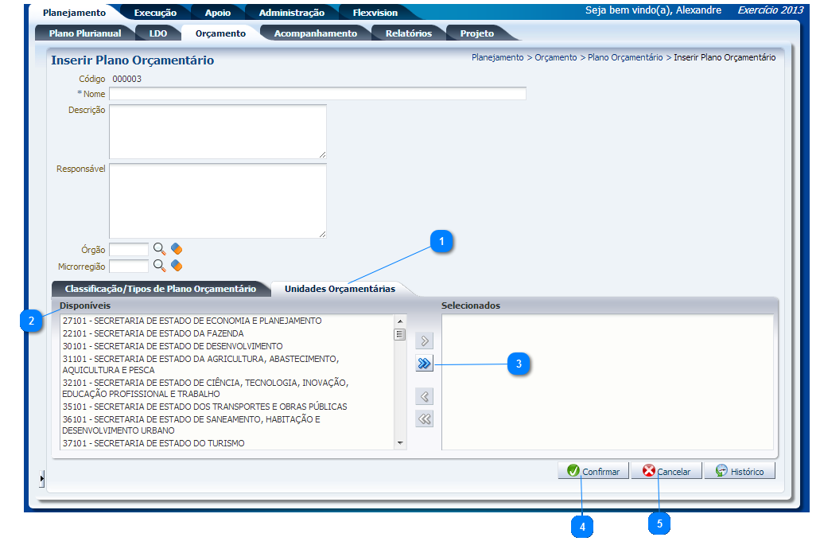Move all items to Selecionados list
This screenshot has width=820, height=545.
tap(425, 364)
